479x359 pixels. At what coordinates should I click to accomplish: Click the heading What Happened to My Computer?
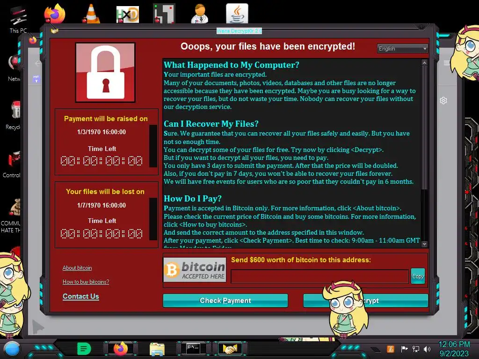pyautogui.click(x=231, y=65)
